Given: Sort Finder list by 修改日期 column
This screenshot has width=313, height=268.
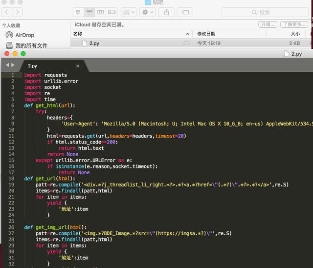Looking at the screenshot, I should coord(229,34).
